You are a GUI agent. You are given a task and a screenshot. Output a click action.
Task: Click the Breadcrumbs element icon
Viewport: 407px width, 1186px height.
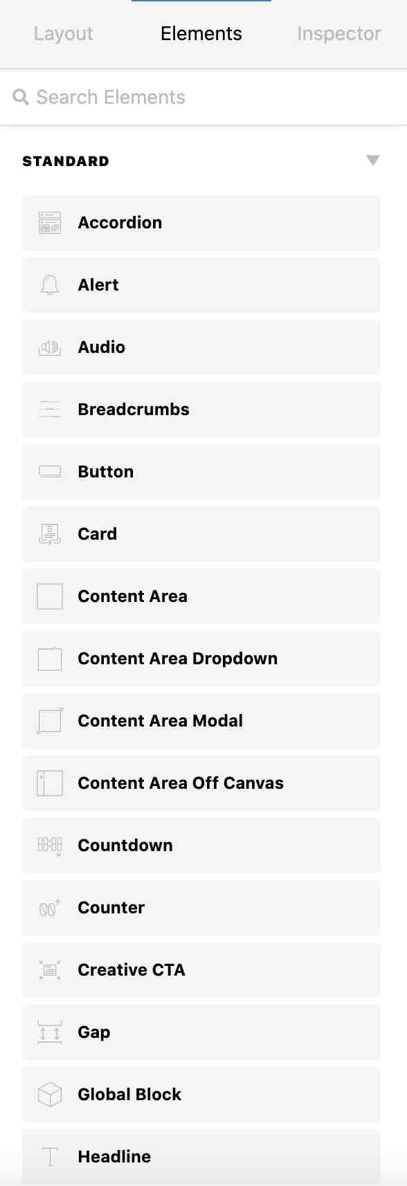(x=49, y=409)
